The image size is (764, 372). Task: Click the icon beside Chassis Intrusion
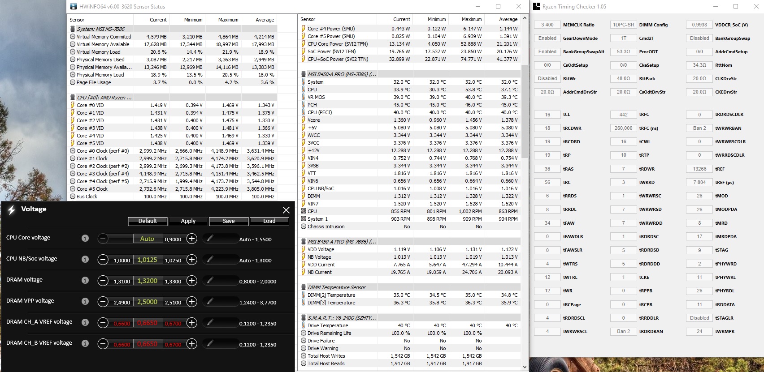click(304, 227)
